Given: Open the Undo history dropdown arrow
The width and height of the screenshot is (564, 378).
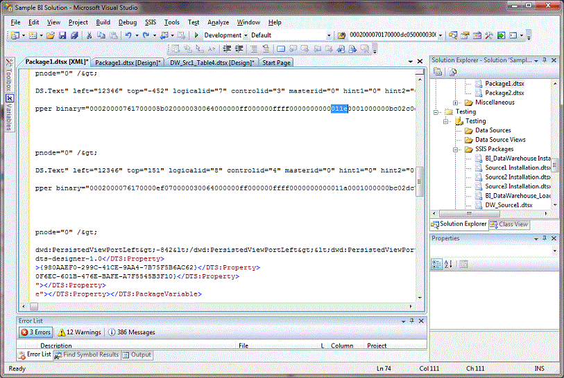Looking at the screenshot, I should point(137,35).
